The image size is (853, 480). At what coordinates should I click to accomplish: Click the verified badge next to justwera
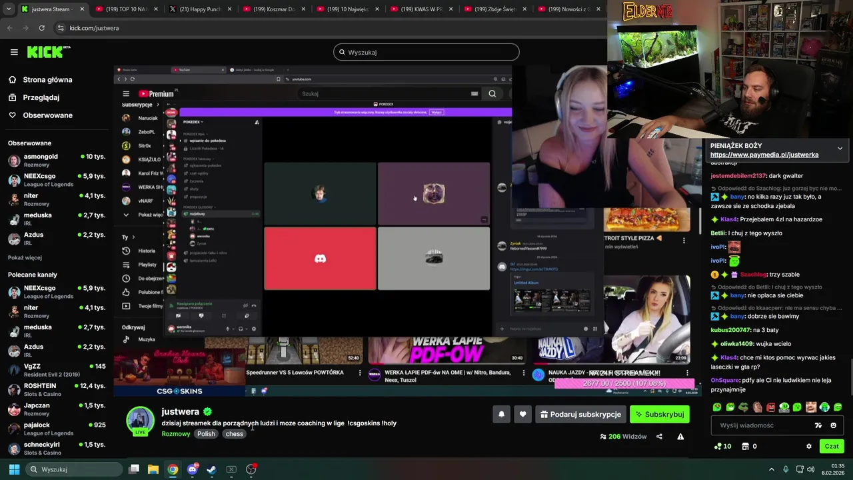point(208,411)
